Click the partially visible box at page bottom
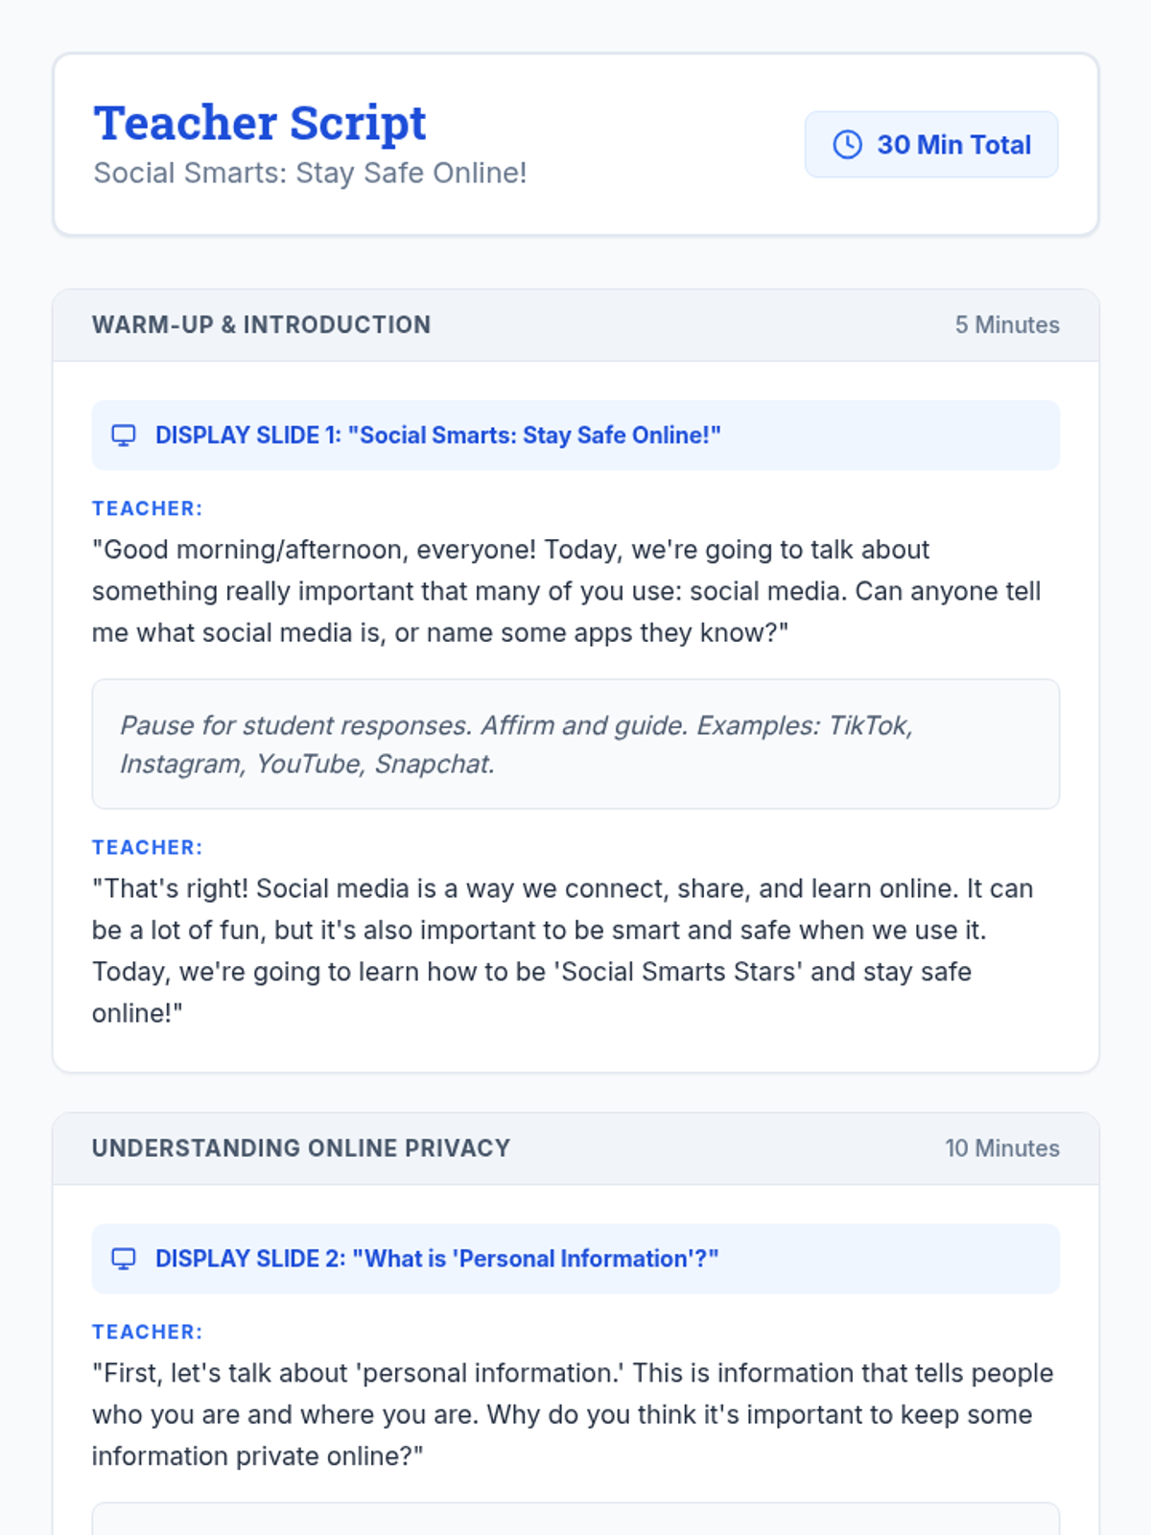Screen dimensions: 1151x1535 (575, 1520)
